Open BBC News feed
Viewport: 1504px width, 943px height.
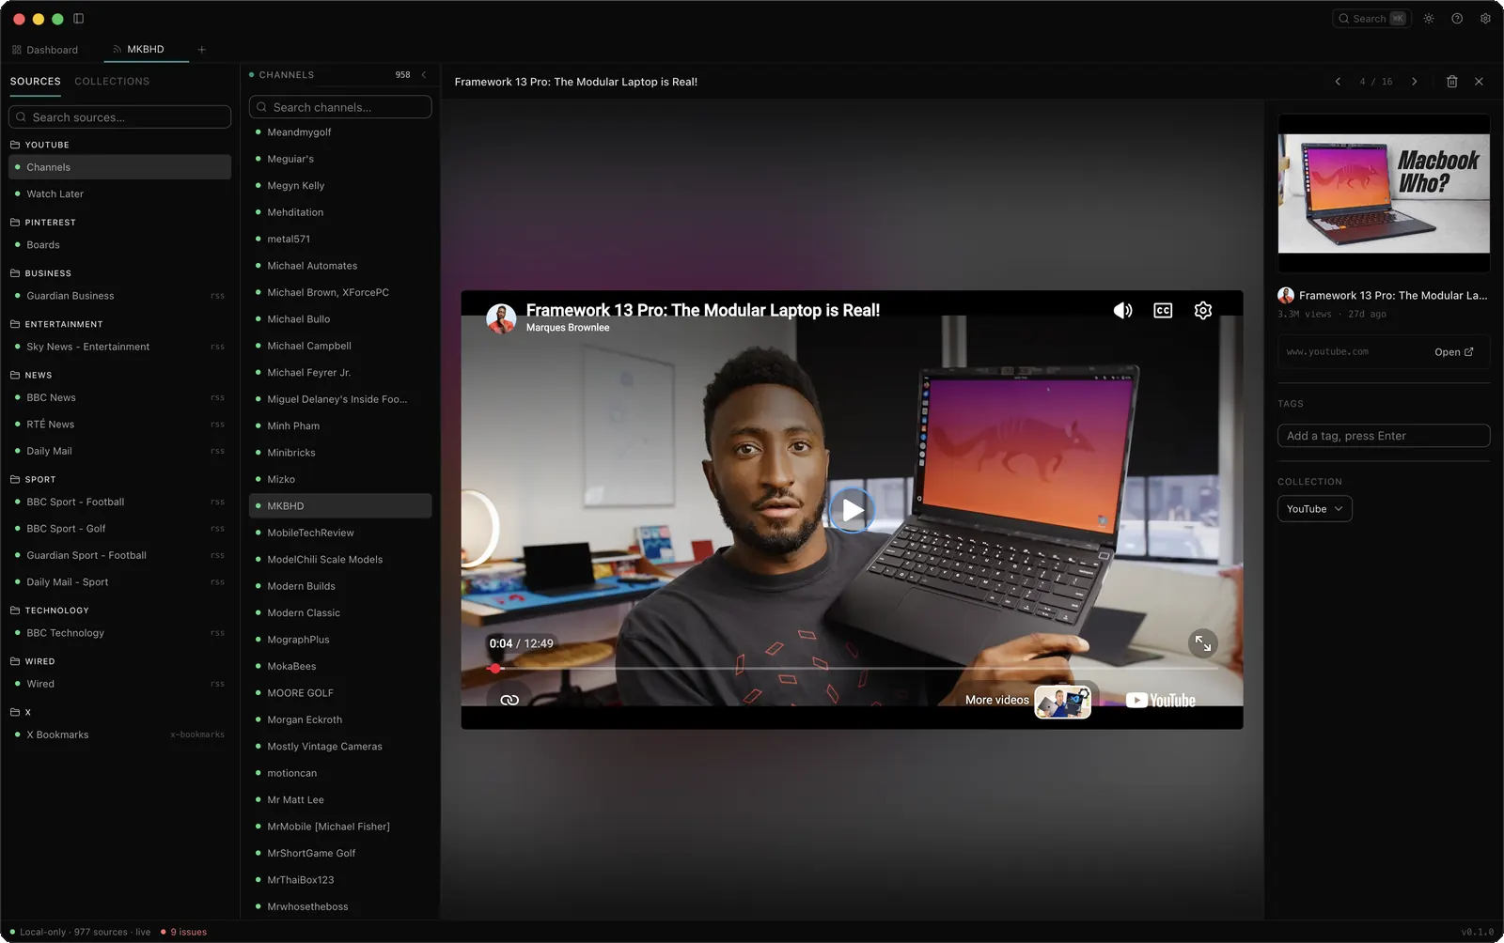(119, 397)
